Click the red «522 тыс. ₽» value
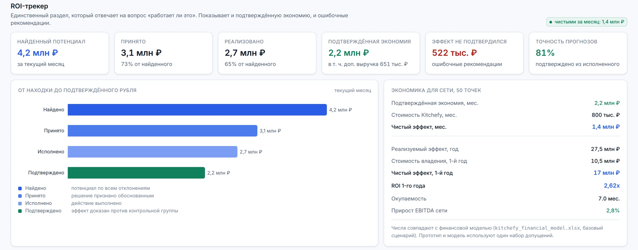This screenshot has height=250, width=638. click(x=454, y=53)
